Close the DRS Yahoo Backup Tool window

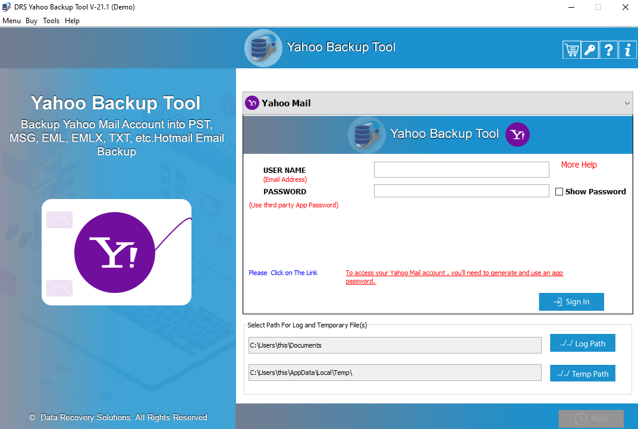click(626, 7)
